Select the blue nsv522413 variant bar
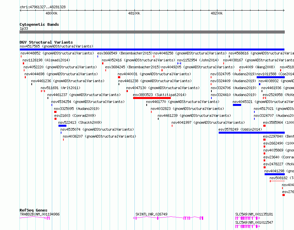The image size is (294, 230). tap(62, 126)
